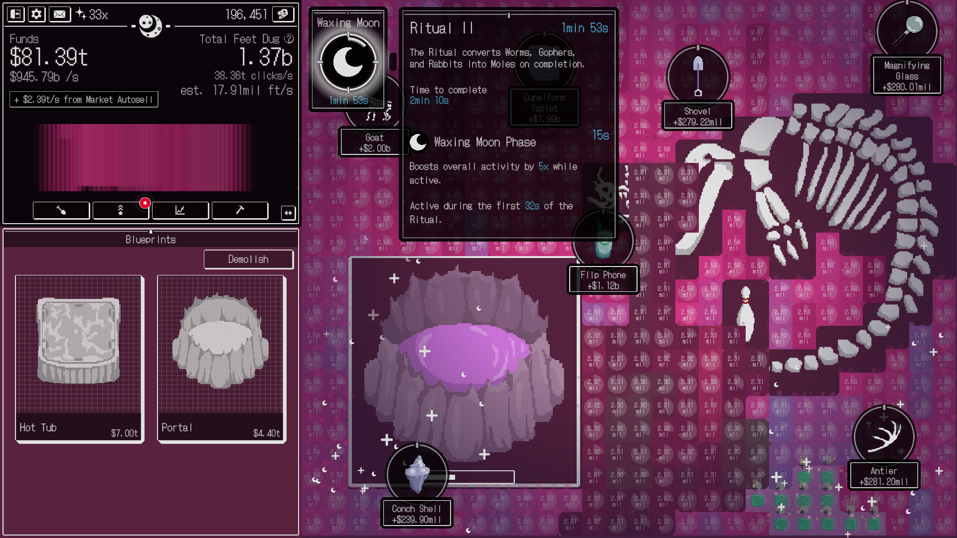This screenshot has width=957, height=538.
Task: Click the bowling pin in the dirt
Action: click(746, 313)
